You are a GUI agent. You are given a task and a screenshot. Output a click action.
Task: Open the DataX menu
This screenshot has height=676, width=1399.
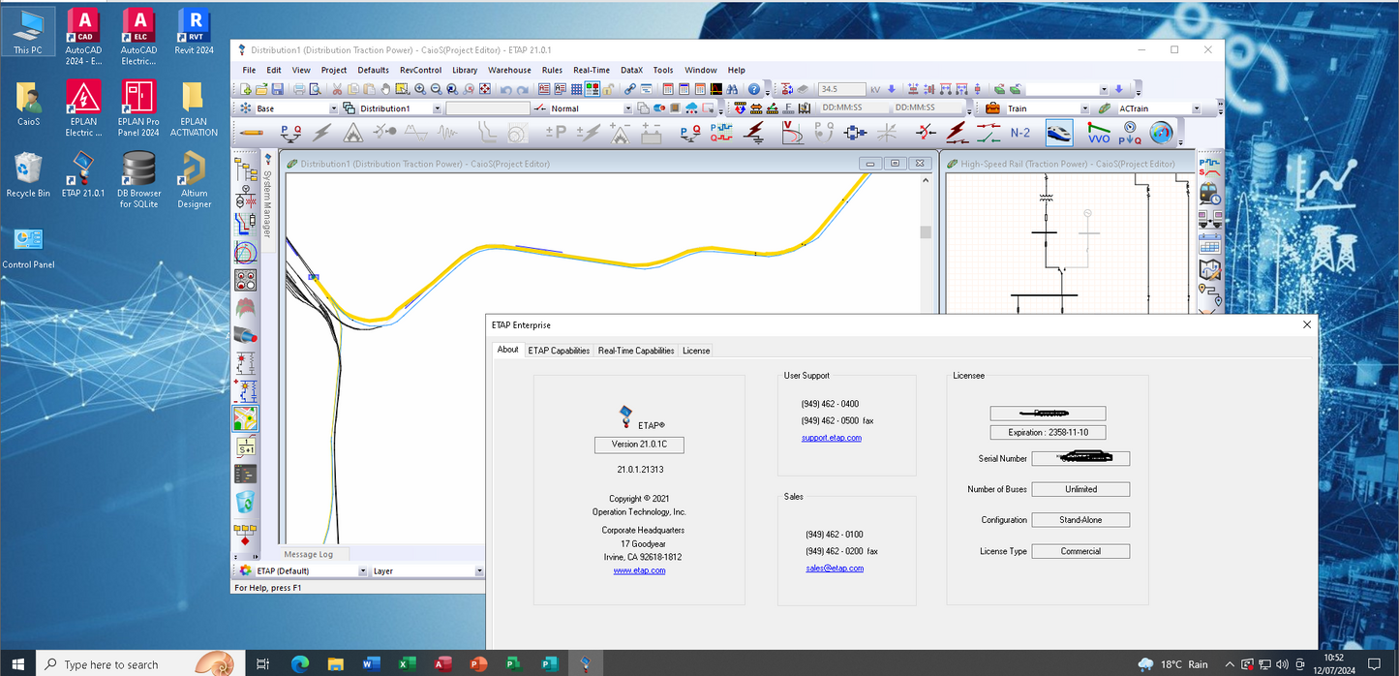point(631,70)
